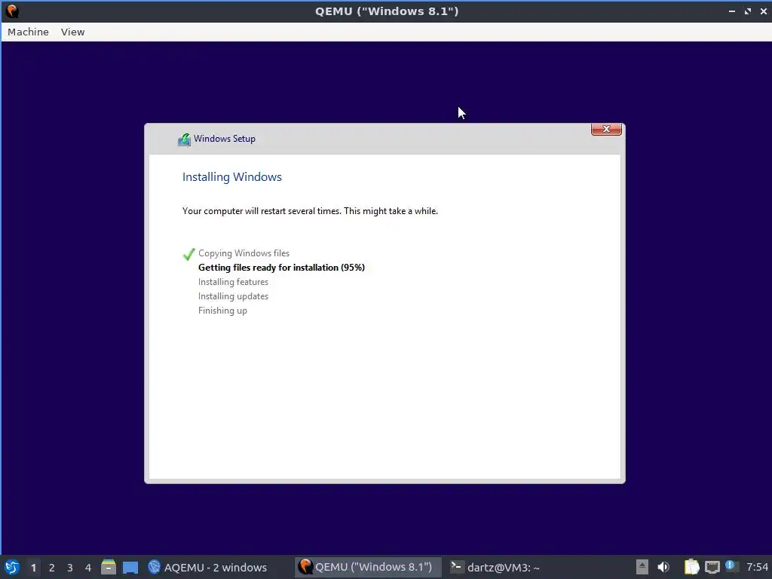This screenshot has width=772, height=579.
Task: Open the Machine menu in QEMU
Action: pos(28,32)
